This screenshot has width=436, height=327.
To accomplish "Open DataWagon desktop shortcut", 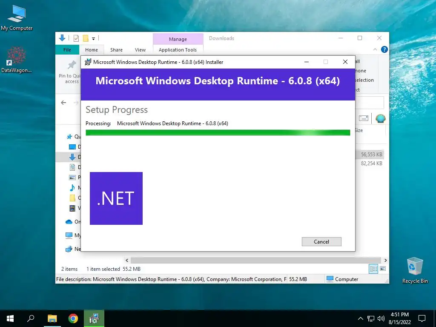I will [17, 60].
